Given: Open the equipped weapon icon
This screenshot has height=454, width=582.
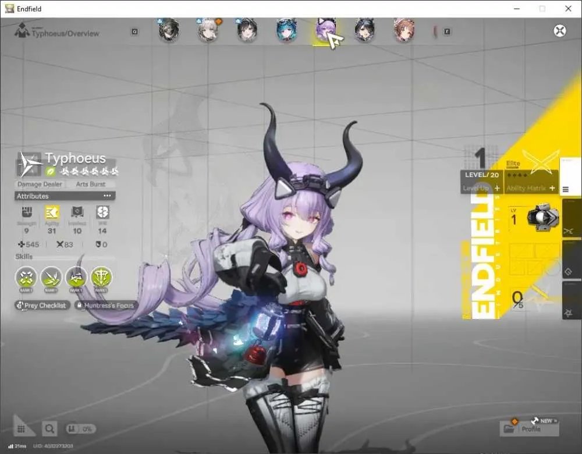Looking at the screenshot, I should click(543, 217).
